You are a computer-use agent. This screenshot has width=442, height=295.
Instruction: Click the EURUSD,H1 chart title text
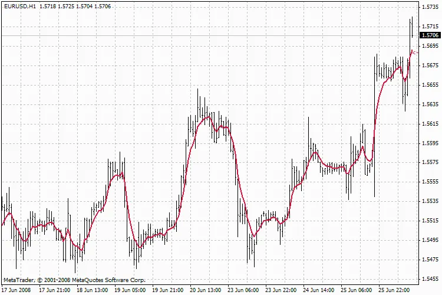[19, 6]
